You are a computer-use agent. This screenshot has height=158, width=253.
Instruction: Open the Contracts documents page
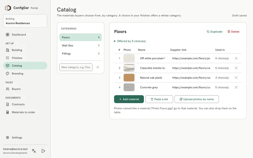(25, 104)
